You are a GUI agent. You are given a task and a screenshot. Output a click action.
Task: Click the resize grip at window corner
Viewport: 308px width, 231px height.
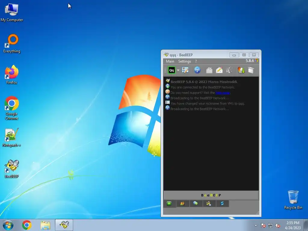257,213
